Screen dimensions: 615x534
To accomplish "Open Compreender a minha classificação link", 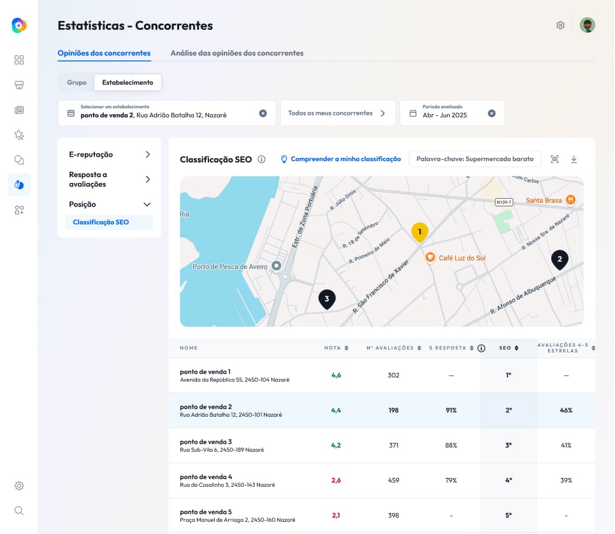I will [341, 159].
